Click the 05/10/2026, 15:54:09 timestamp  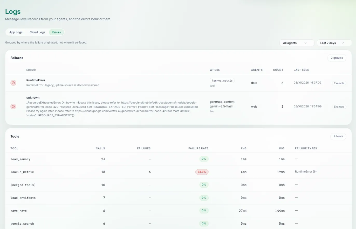[x=307, y=106]
